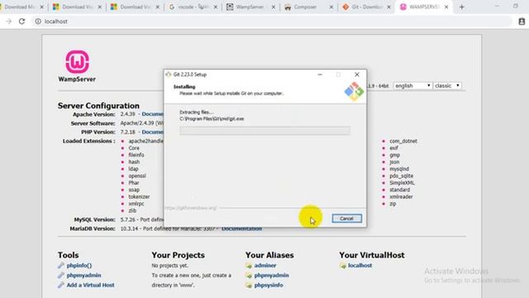Click the folder icon beside phpsysinfo
Image resolution: width=529 pixels, height=298 pixels.
[249, 286]
